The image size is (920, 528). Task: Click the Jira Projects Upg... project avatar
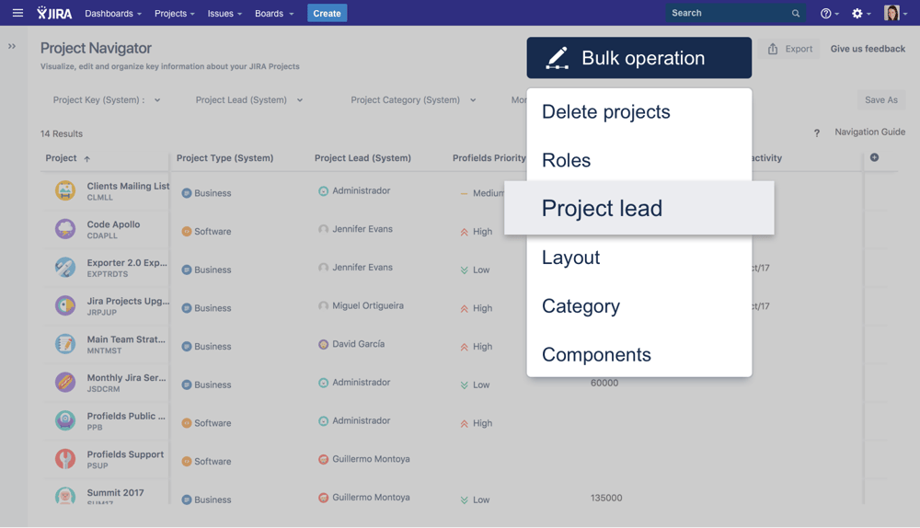point(65,305)
